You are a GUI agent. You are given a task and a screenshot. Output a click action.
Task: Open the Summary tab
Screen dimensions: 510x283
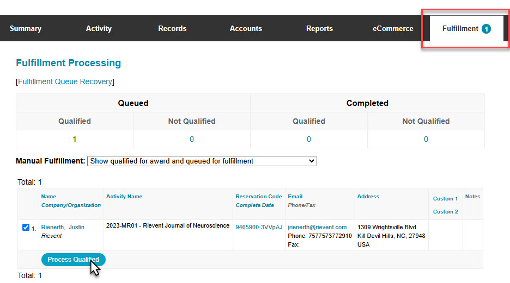tap(26, 29)
